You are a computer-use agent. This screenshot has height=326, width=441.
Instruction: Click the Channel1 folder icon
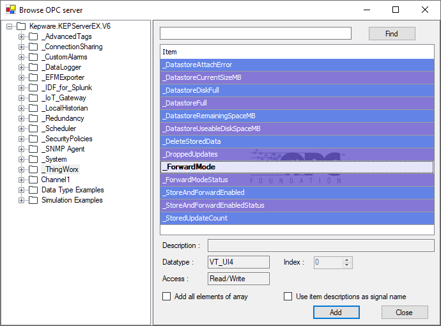(x=33, y=180)
